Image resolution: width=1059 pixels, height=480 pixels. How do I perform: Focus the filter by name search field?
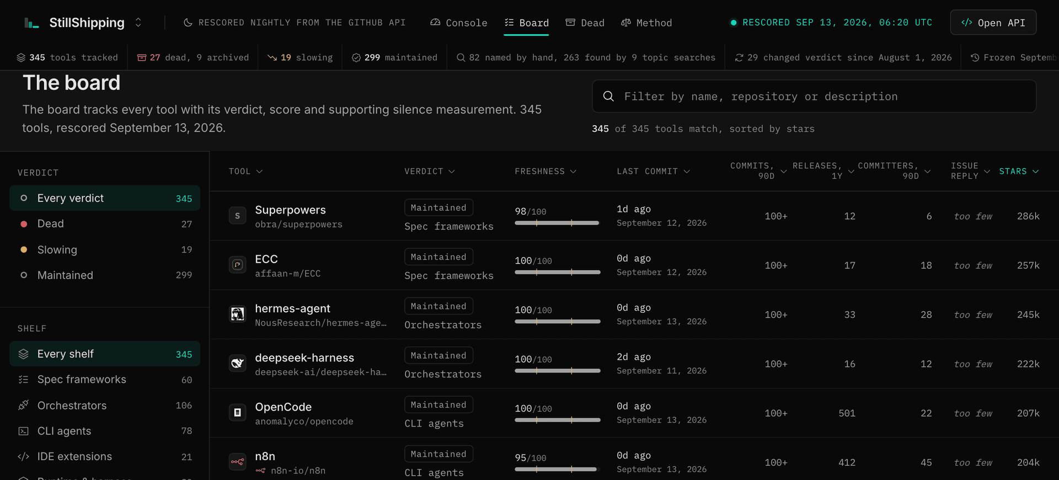pyautogui.click(x=814, y=97)
